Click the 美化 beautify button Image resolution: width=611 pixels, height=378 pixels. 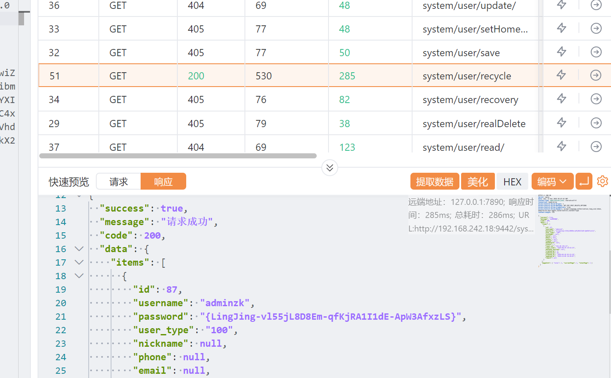coord(478,182)
